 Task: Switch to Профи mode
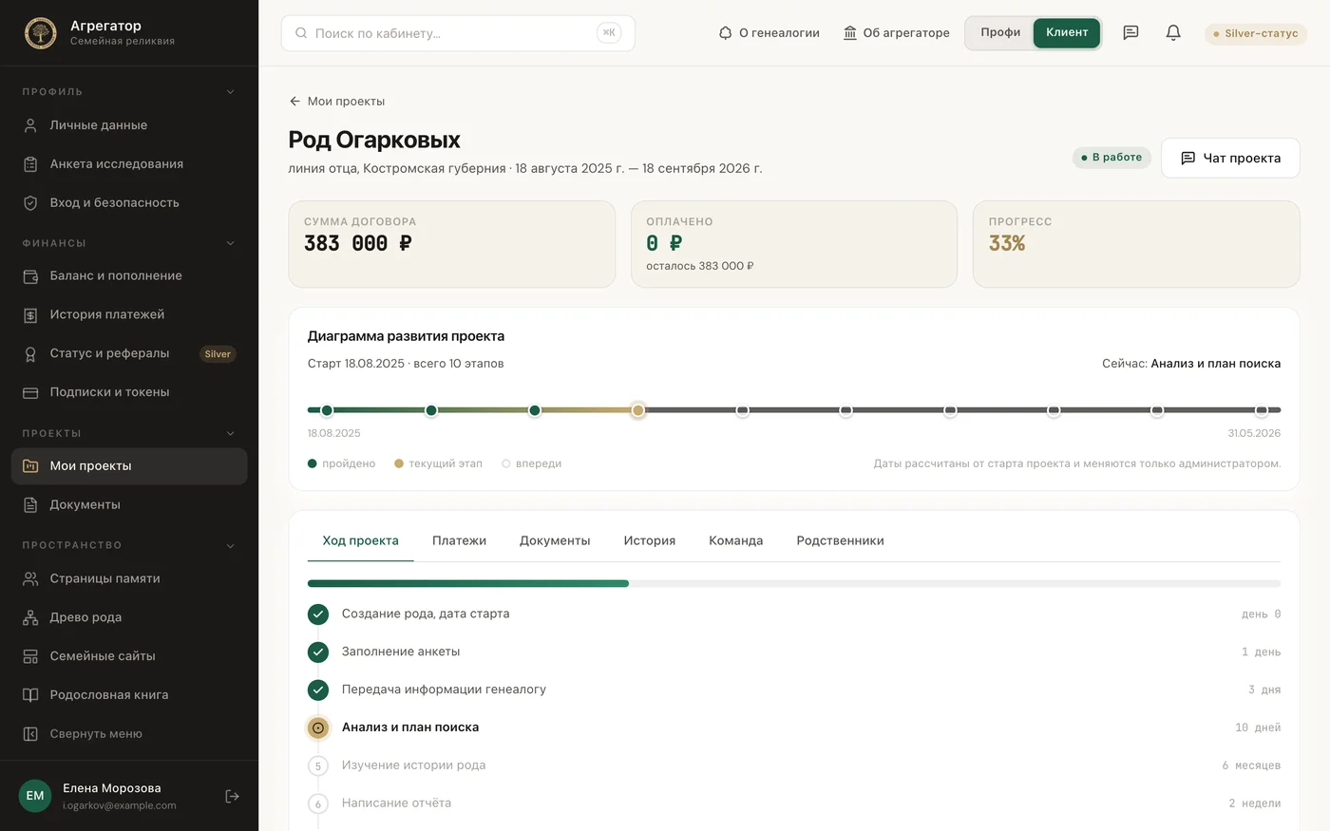coord(1000,33)
